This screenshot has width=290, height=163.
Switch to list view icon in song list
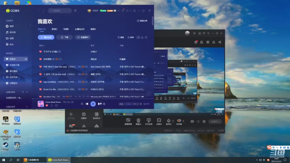pos(138,37)
